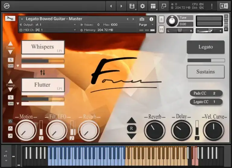This screenshot has height=168, width=232.
Task: Transpose Flutter layer down
Action: pyautogui.click(x=10, y=89)
